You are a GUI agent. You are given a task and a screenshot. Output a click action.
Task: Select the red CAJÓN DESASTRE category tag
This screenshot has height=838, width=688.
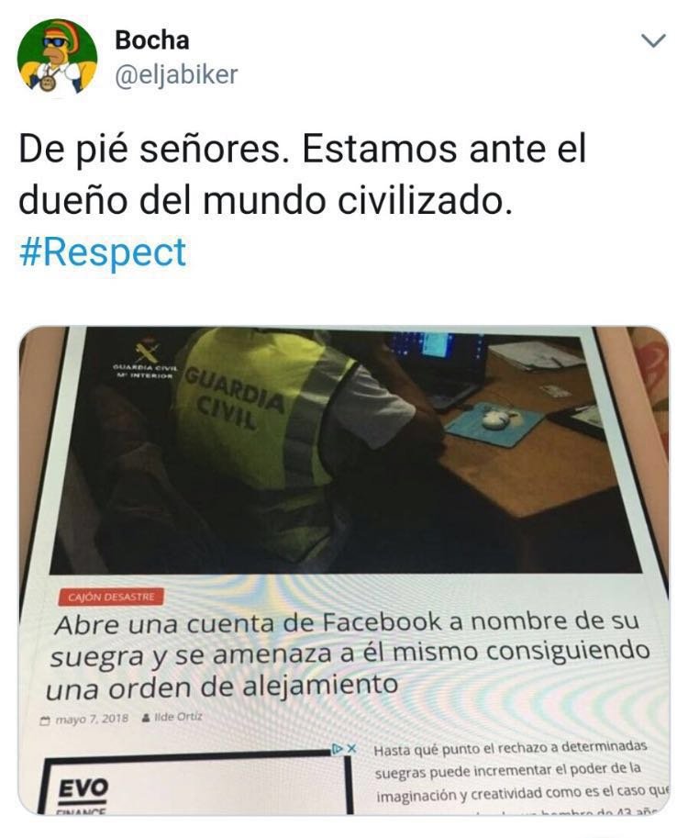coord(111,597)
